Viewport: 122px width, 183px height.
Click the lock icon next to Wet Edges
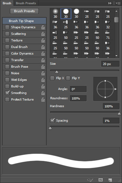43,80
